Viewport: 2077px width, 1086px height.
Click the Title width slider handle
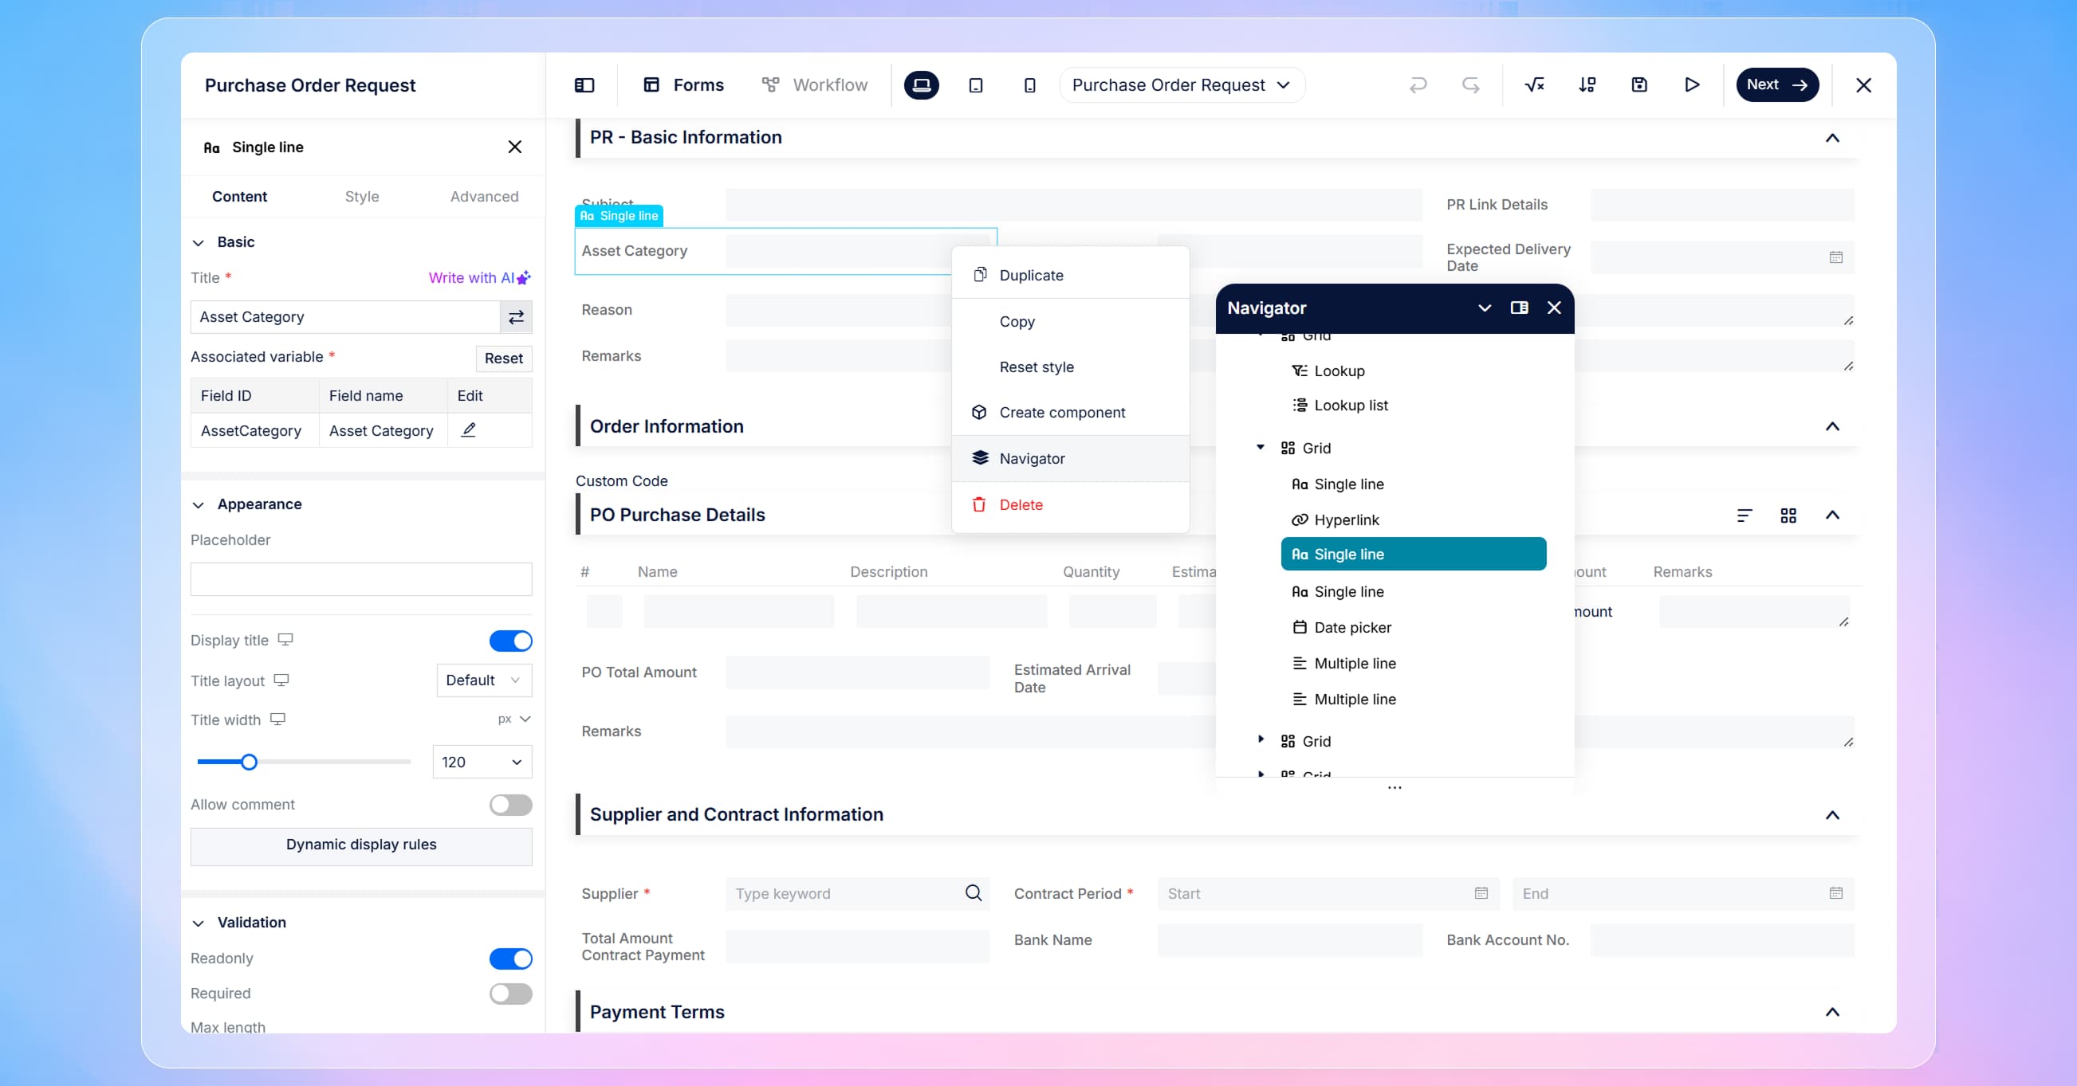[249, 763]
